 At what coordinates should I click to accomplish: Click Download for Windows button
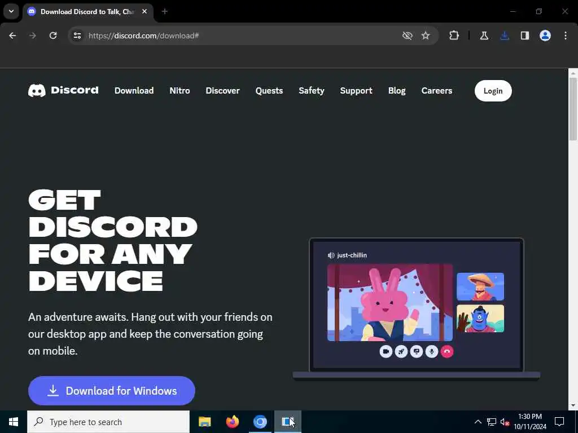tap(112, 391)
